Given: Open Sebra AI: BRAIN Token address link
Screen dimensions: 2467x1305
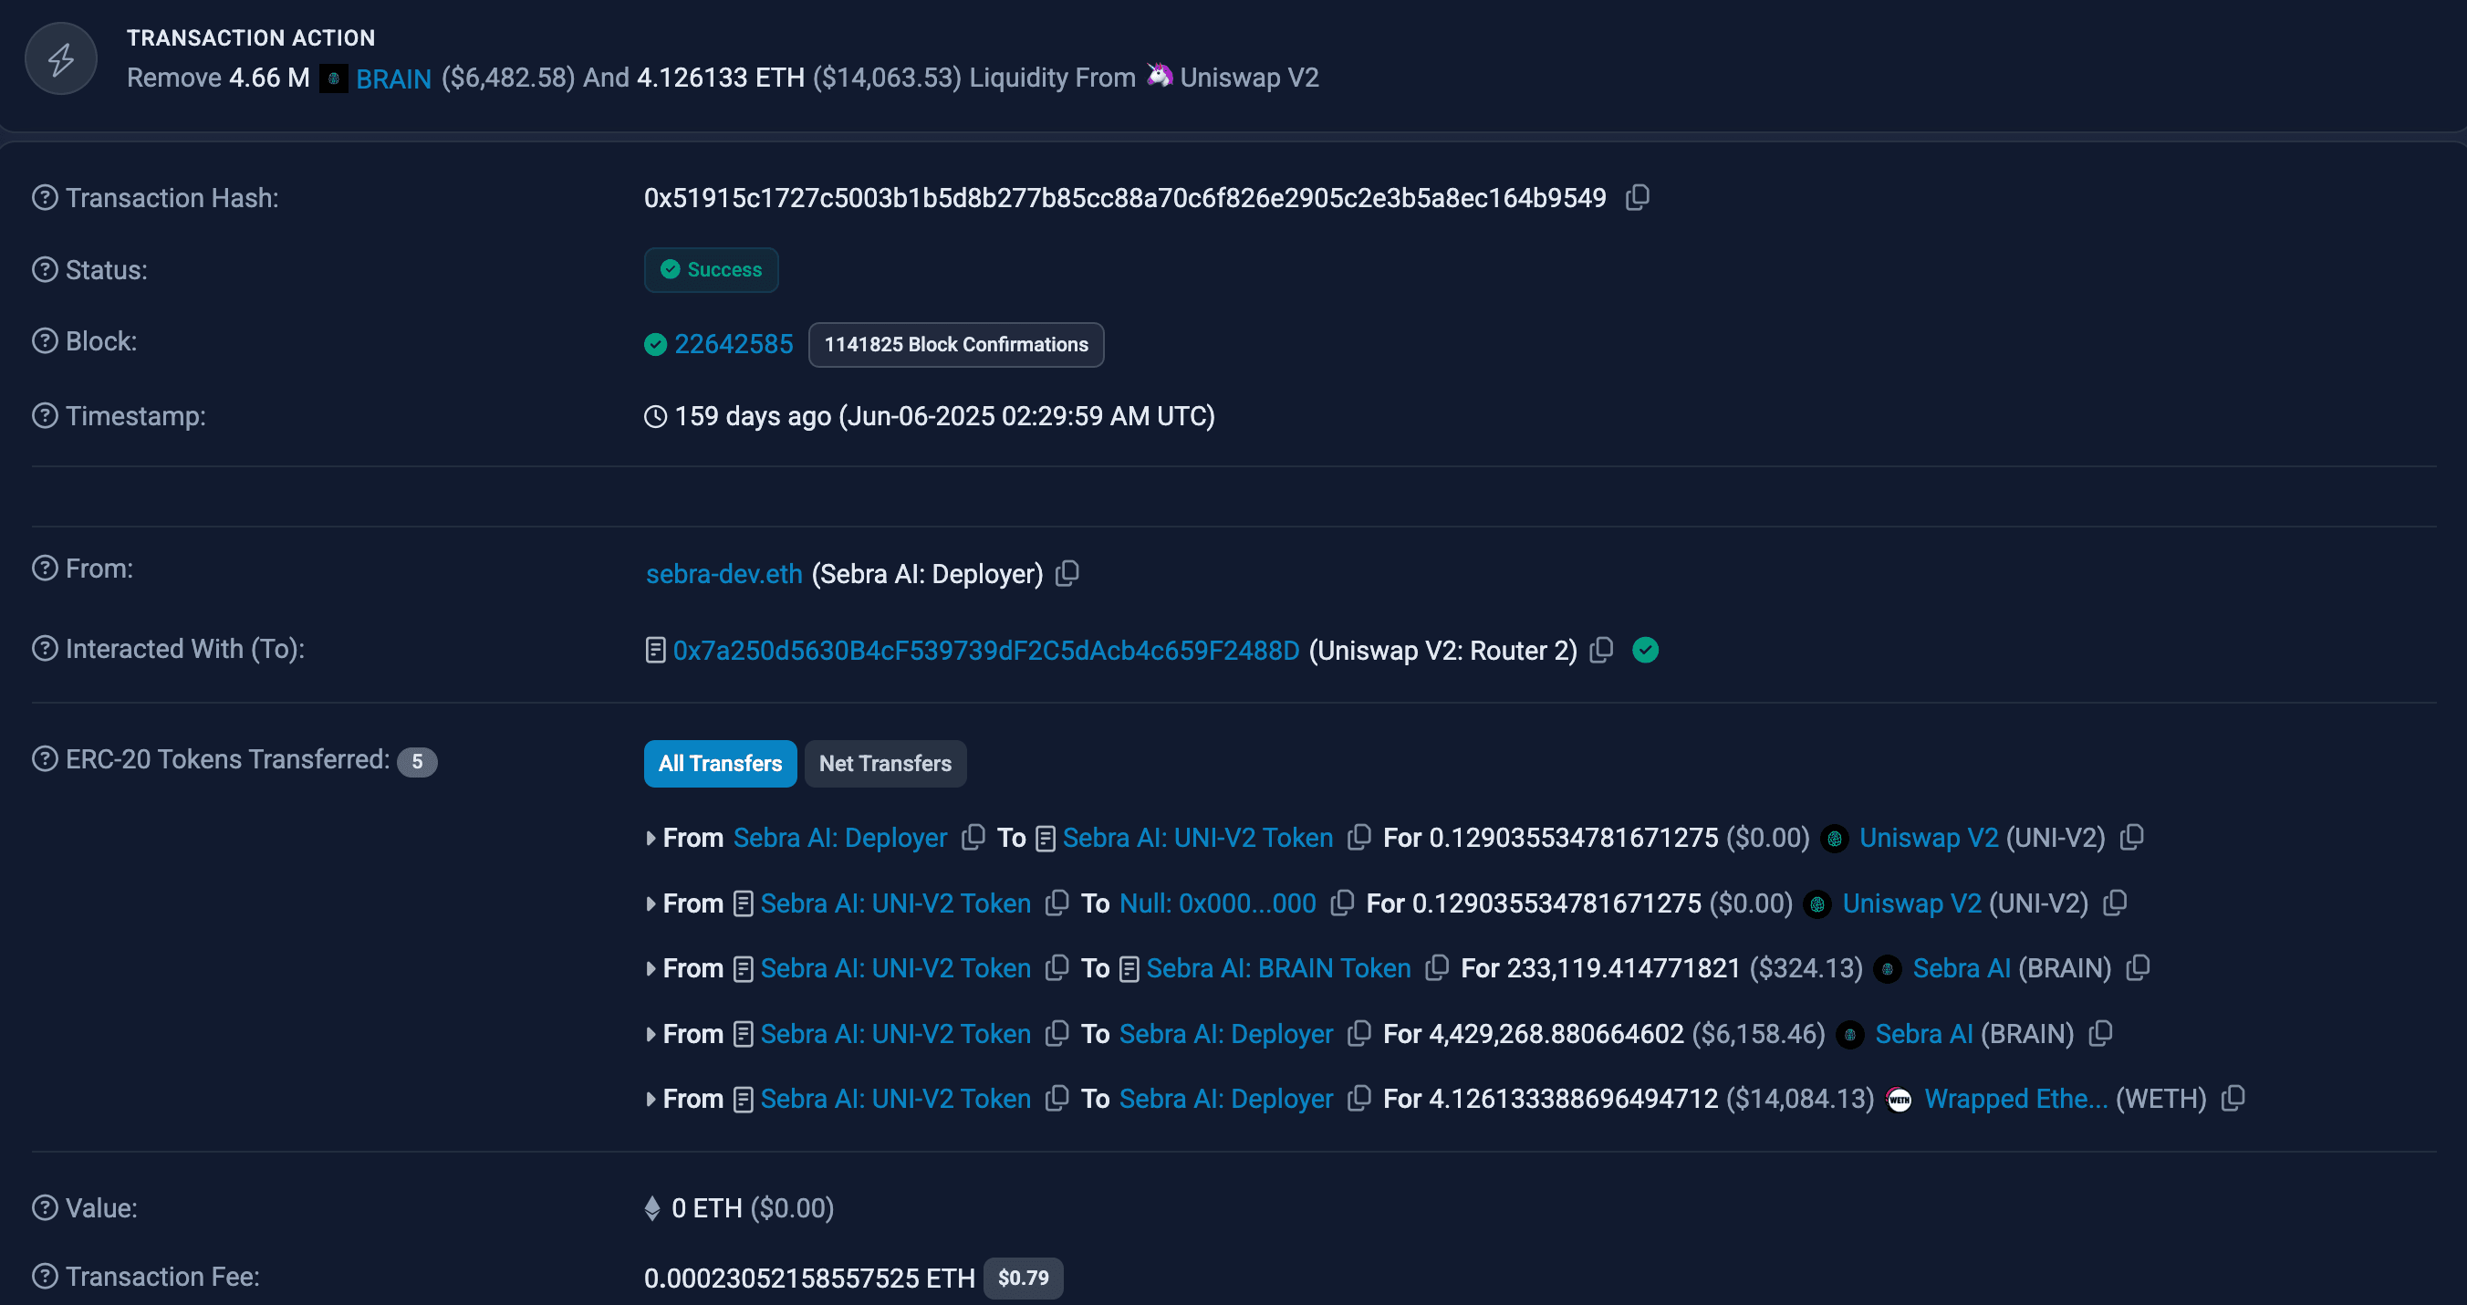Looking at the screenshot, I should [1278, 967].
